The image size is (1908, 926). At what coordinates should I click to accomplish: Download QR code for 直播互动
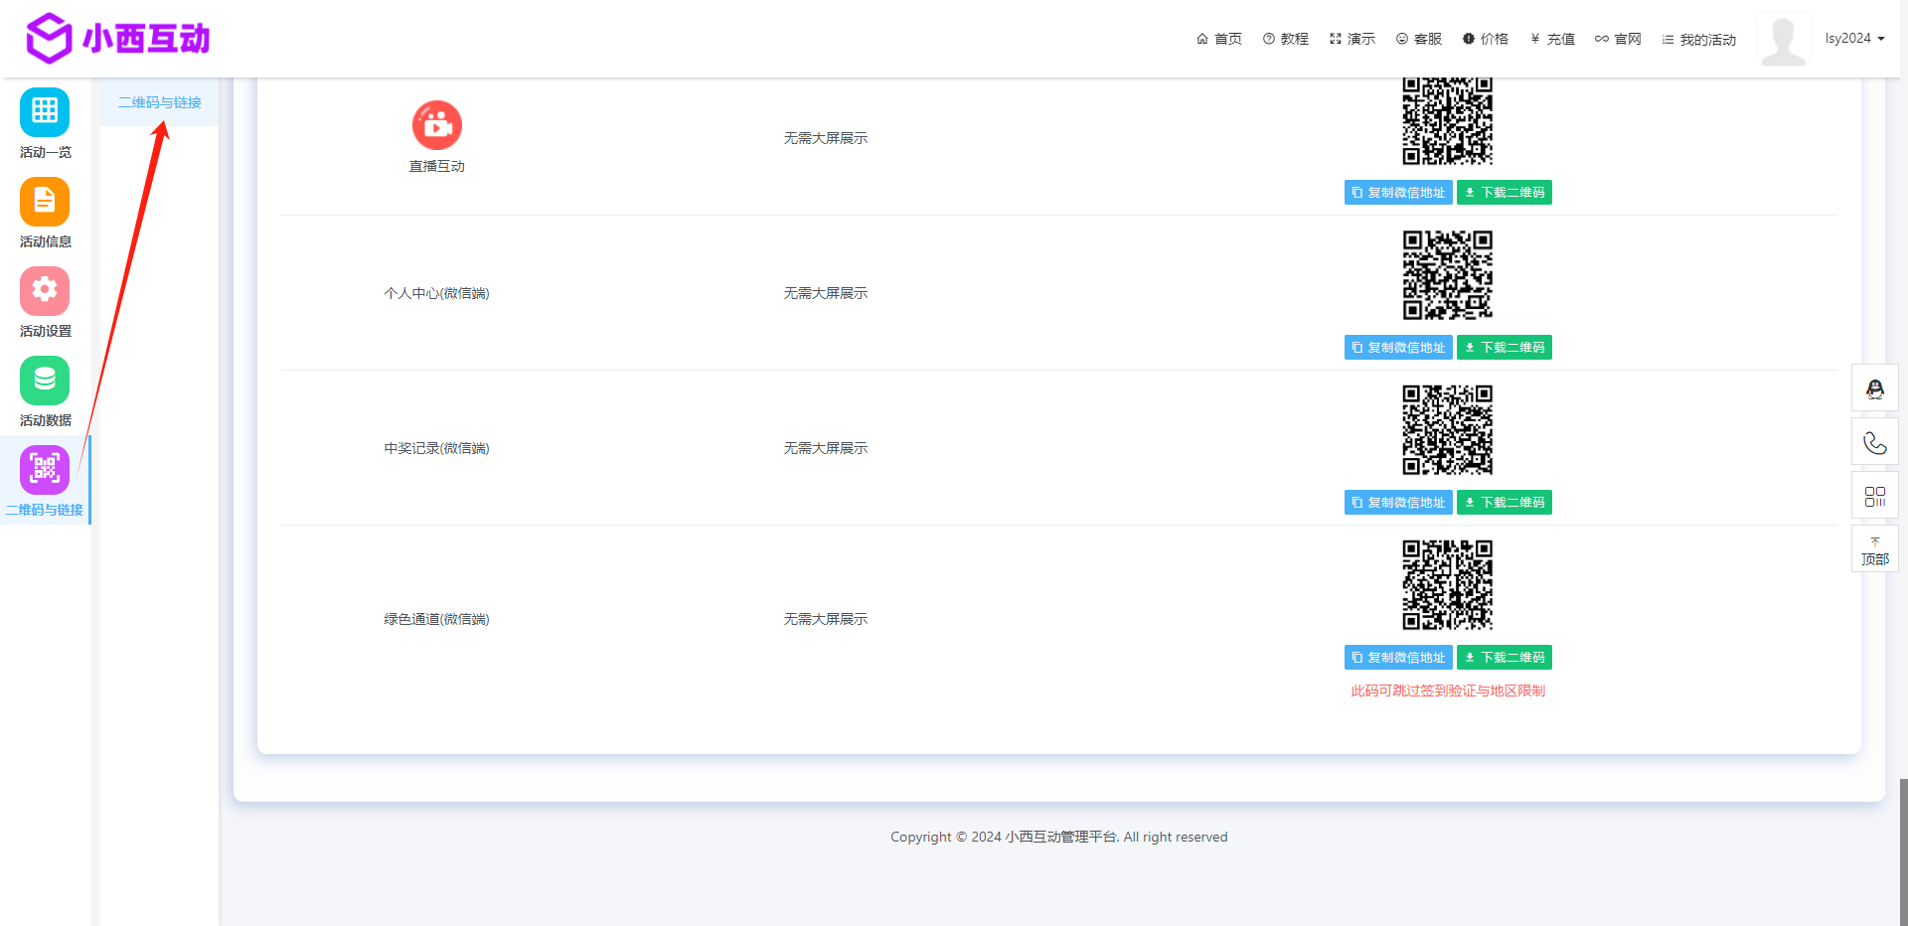[x=1505, y=193]
